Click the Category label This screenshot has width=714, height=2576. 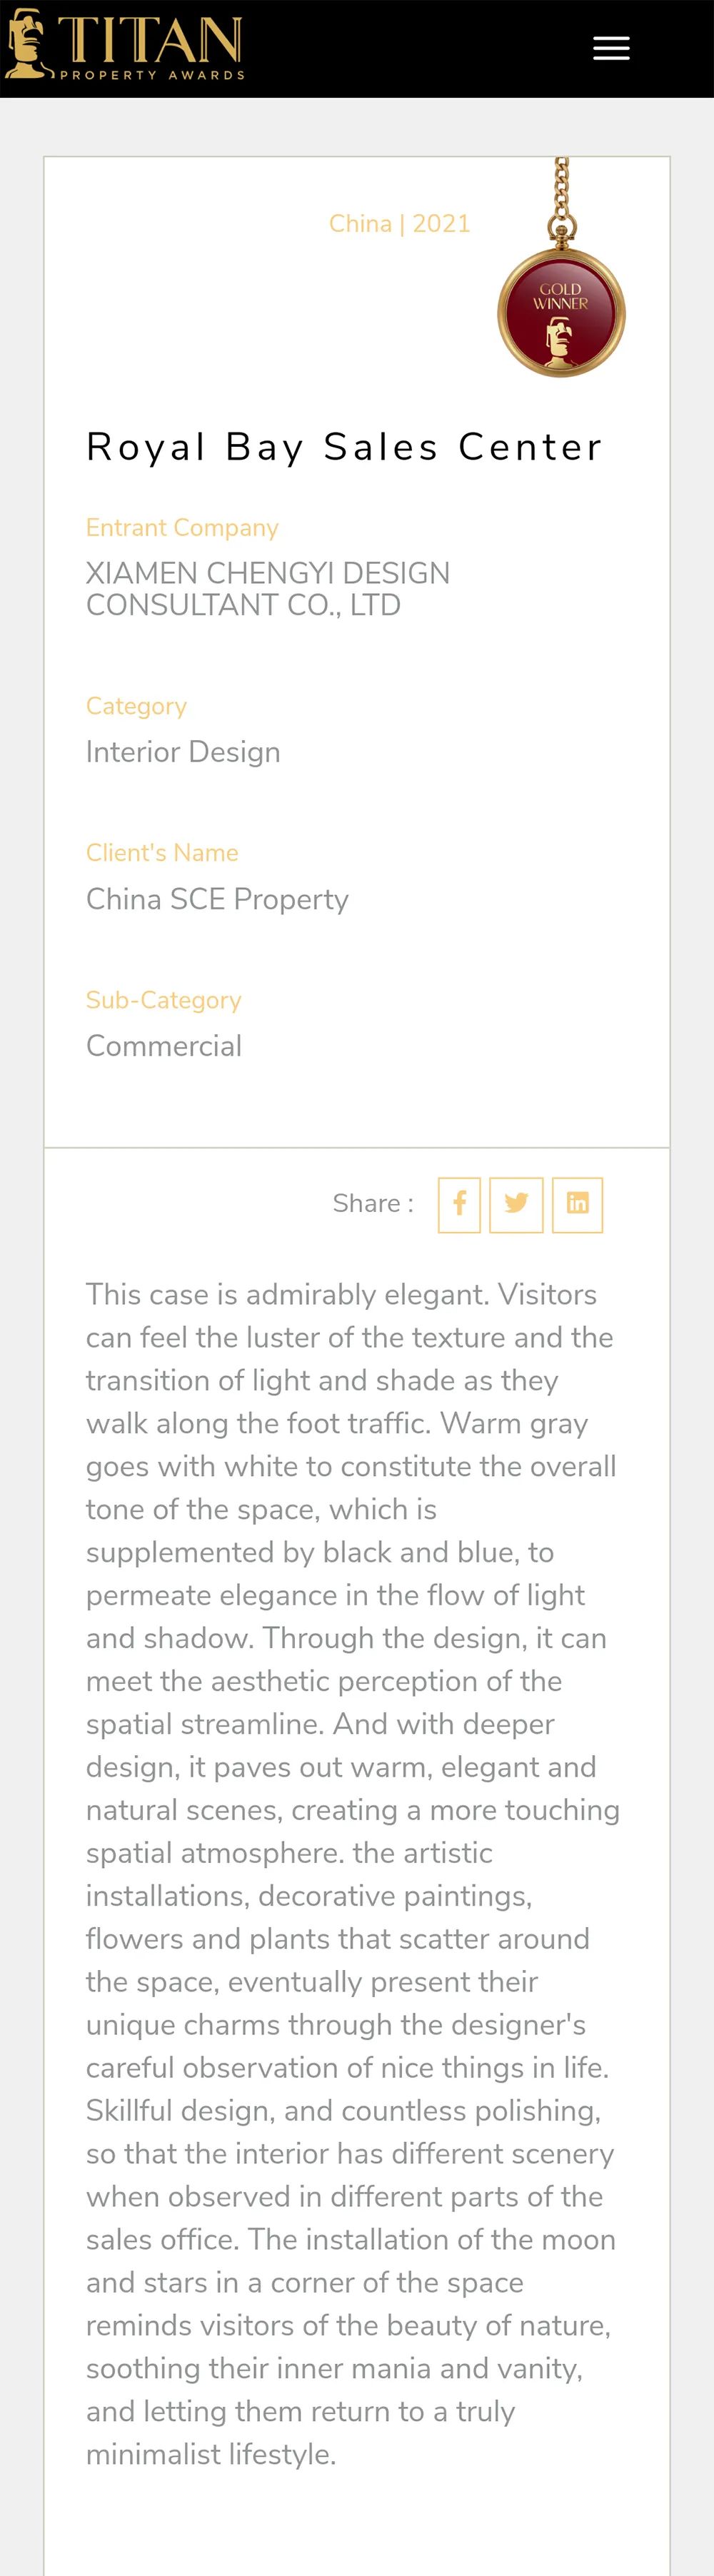[x=136, y=706]
